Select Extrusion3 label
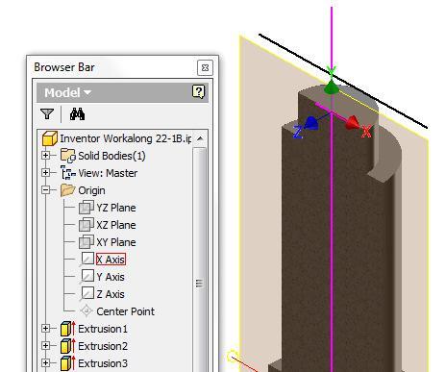The height and width of the screenshot is (372, 446). [x=103, y=363]
